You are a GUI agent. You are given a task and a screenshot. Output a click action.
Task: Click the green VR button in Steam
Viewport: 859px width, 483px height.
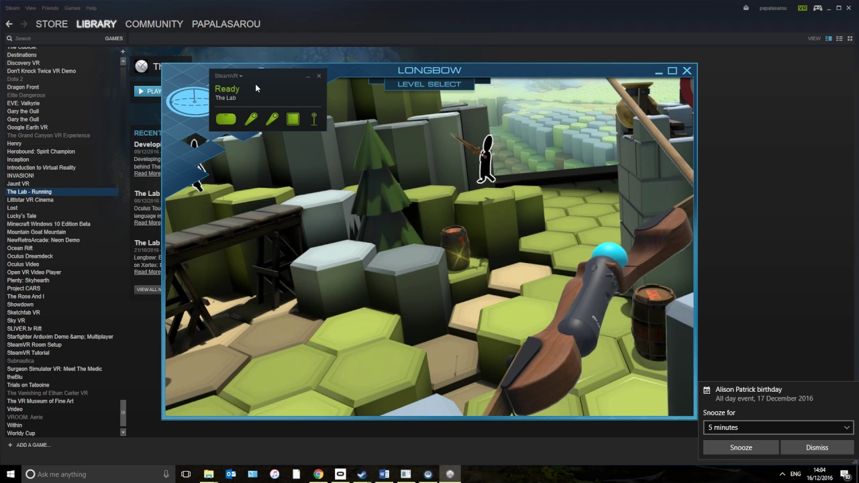click(x=803, y=8)
